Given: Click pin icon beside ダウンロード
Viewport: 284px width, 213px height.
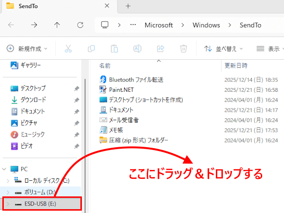Looking at the screenshot, I should point(77,100).
